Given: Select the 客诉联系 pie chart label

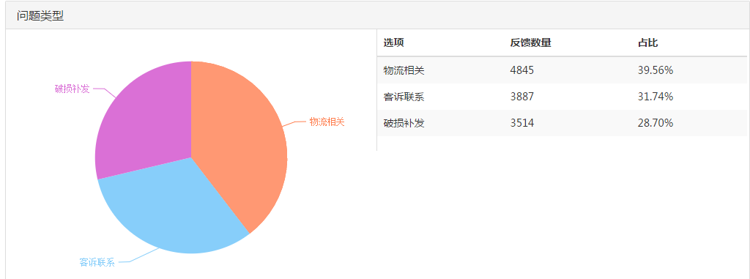Looking at the screenshot, I should pyautogui.click(x=97, y=262).
